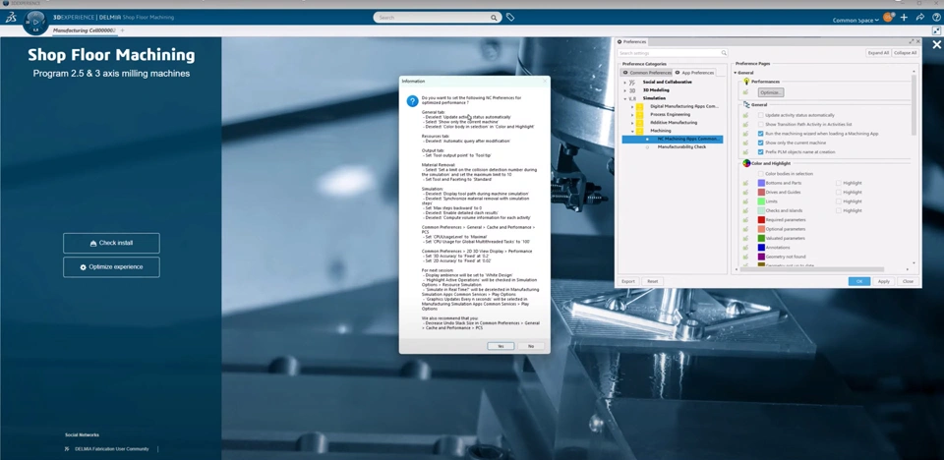Open the Annotations blue color swatch
The image size is (944, 460).
point(761,248)
